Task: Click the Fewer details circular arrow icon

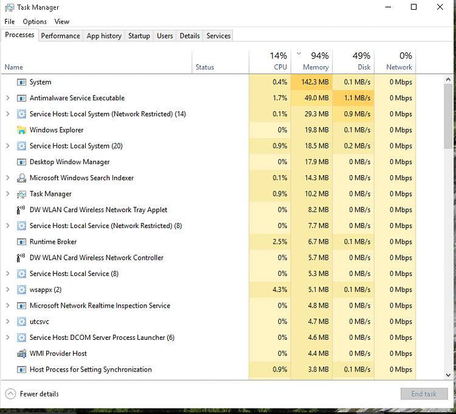Action: [10, 394]
